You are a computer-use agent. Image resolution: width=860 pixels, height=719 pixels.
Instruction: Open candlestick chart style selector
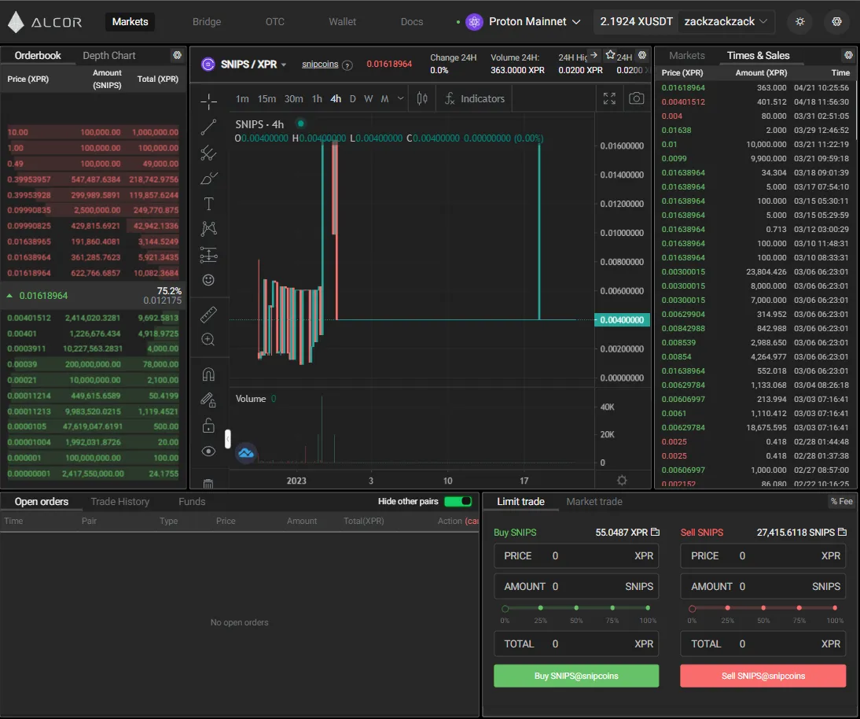[x=422, y=99]
